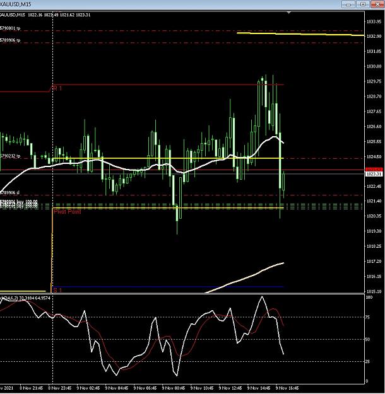Viewport: 385px width, 394px height.
Task: Select the 5790001 tp order label
Action: click(10, 28)
